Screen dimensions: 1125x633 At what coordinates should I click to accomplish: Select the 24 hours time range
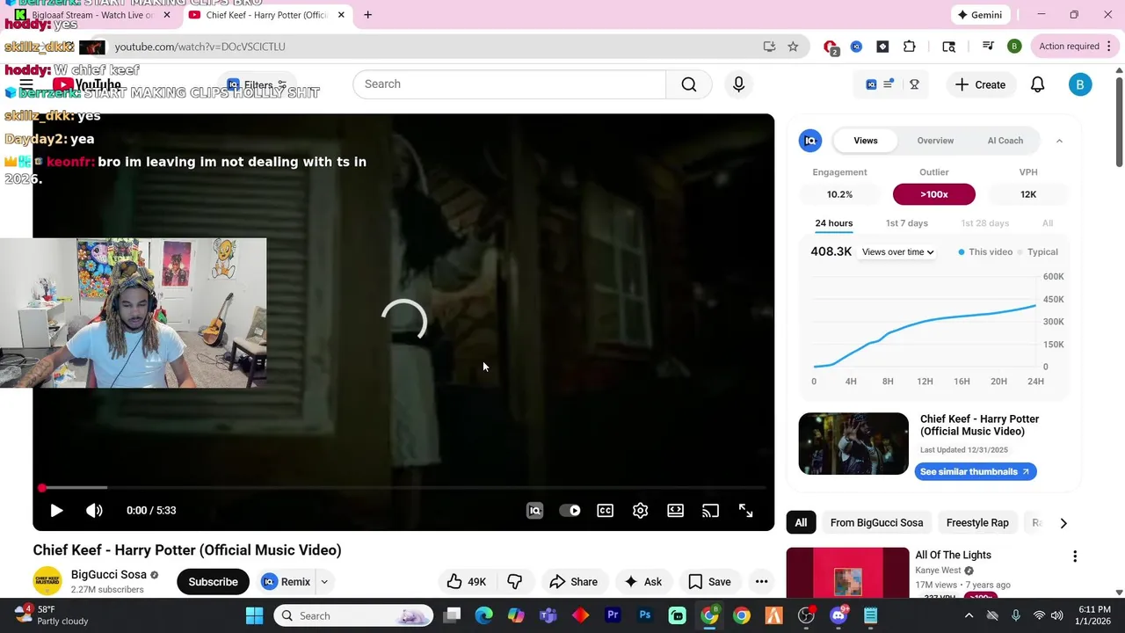834,223
